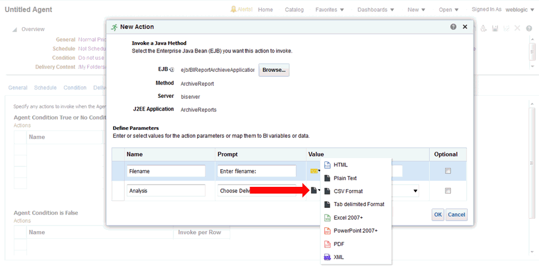Collapse the Overview section triangle

[x=15, y=30]
